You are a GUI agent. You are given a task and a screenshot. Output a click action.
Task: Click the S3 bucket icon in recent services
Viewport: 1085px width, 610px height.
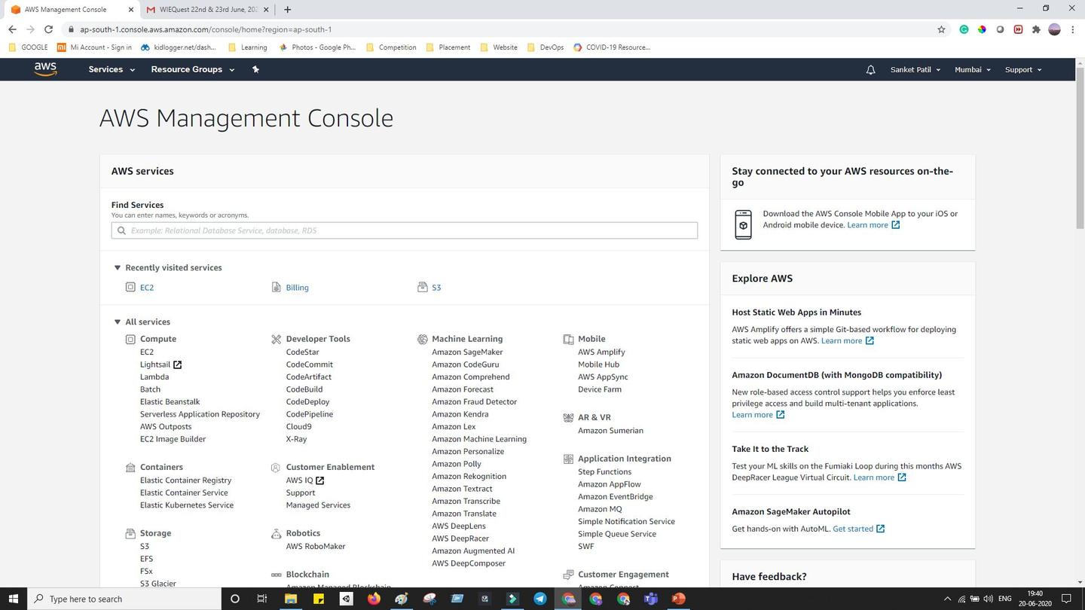pyautogui.click(x=422, y=287)
